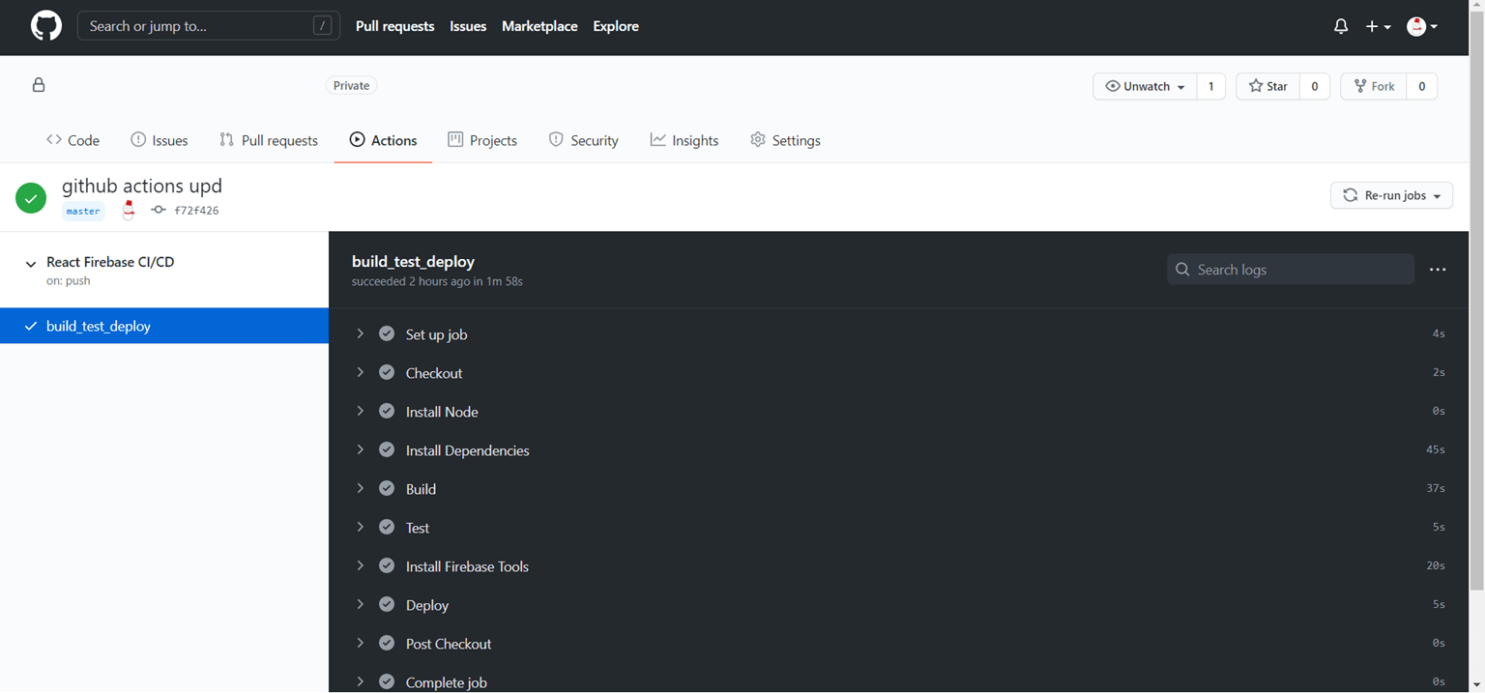Click the success check next to the Deploy step
1485x693 pixels.
click(x=387, y=604)
